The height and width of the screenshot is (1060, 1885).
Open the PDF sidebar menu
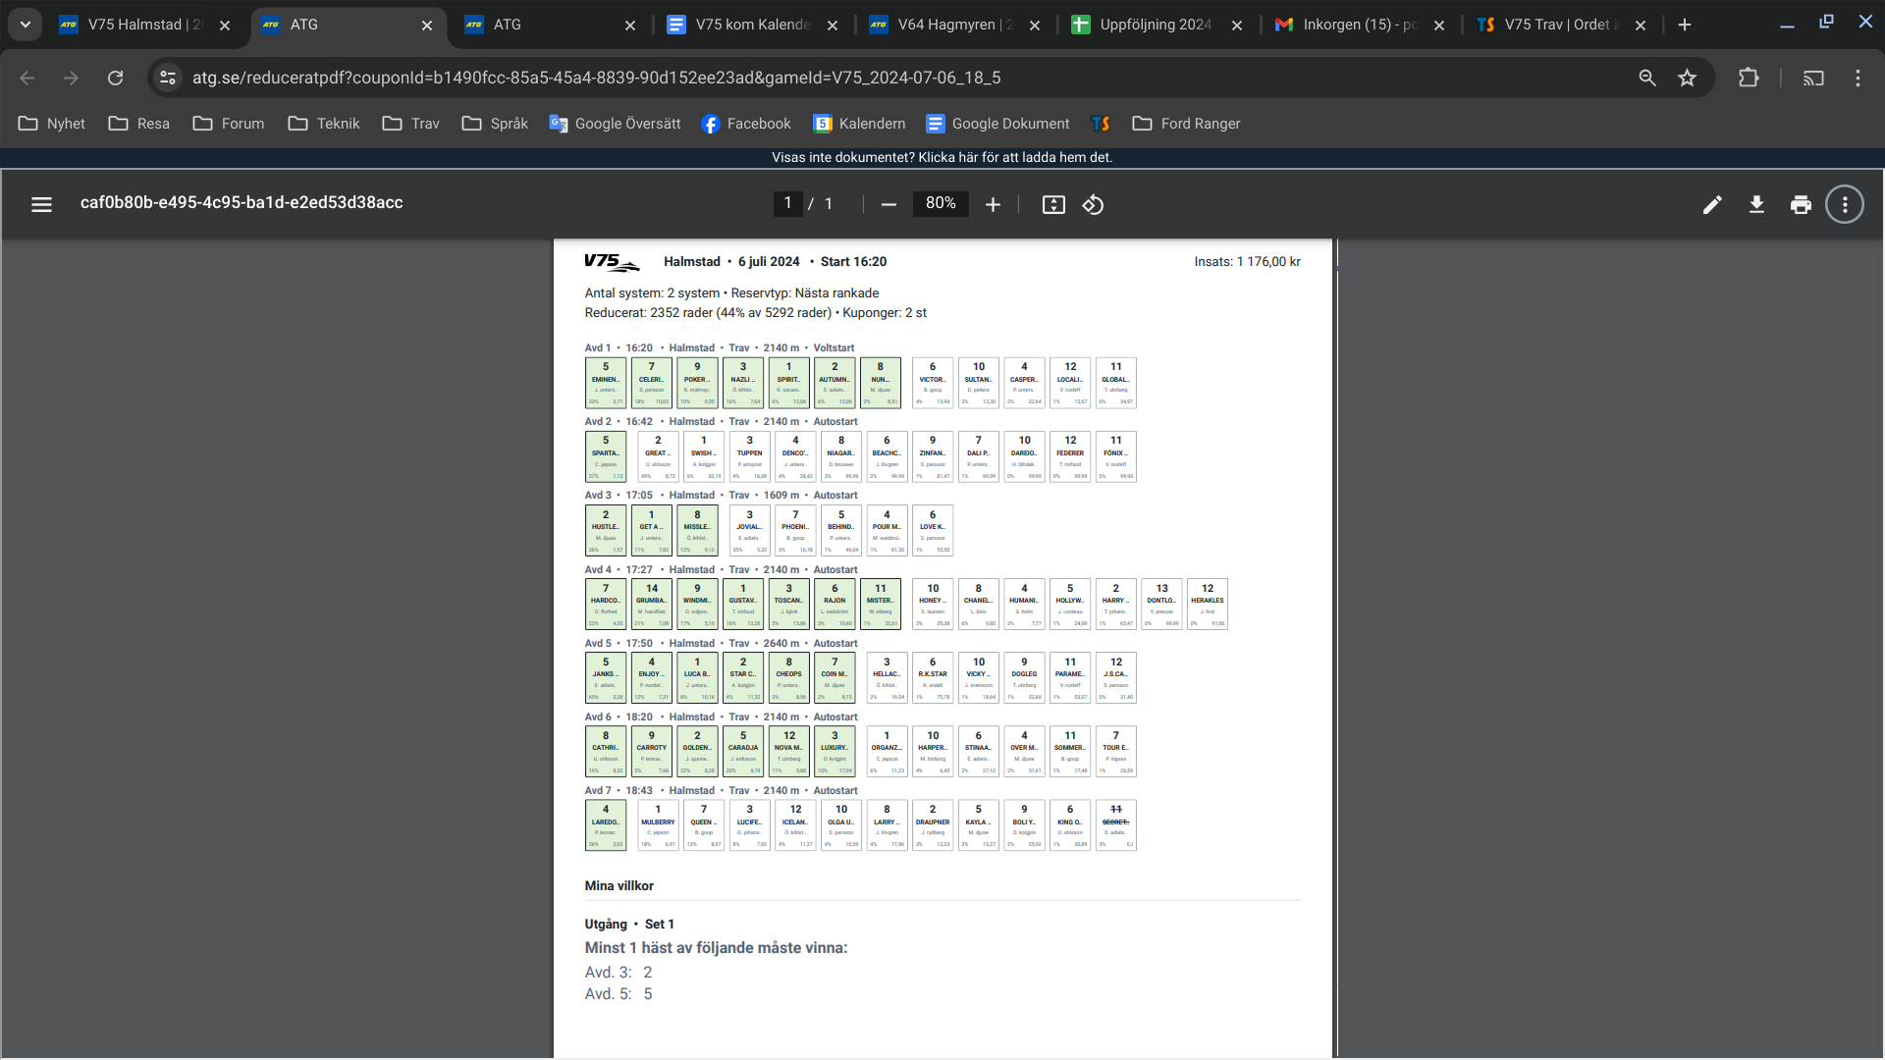pyautogui.click(x=41, y=204)
